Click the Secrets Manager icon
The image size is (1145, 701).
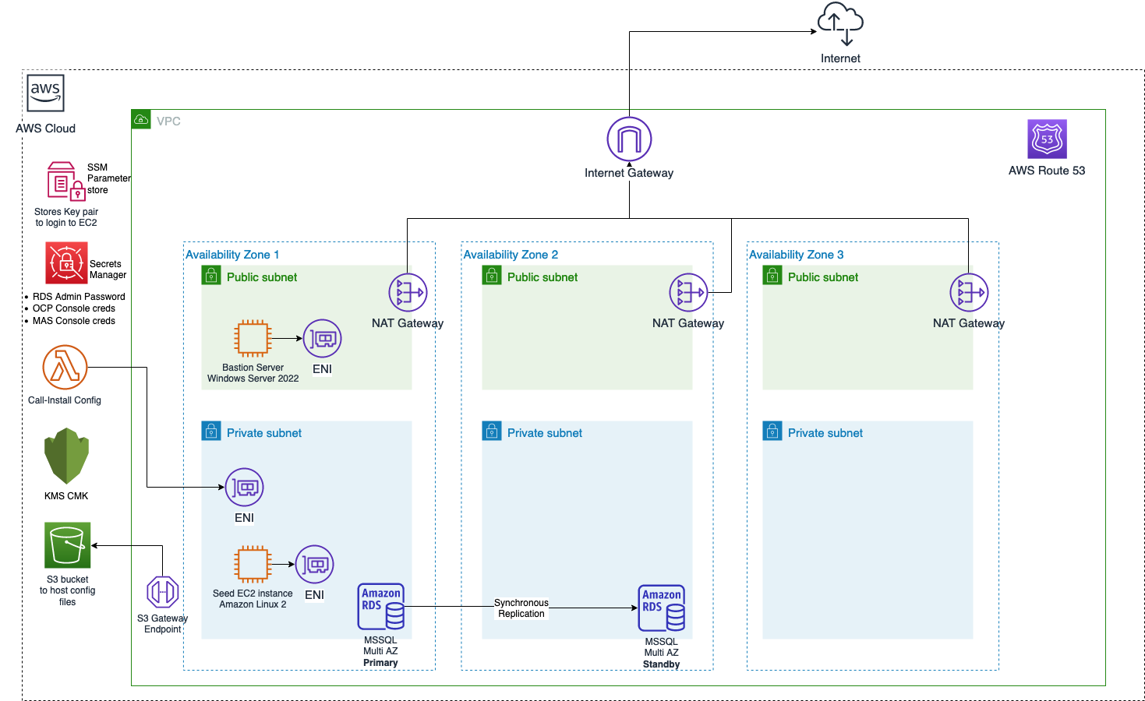click(x=66, y=262)
